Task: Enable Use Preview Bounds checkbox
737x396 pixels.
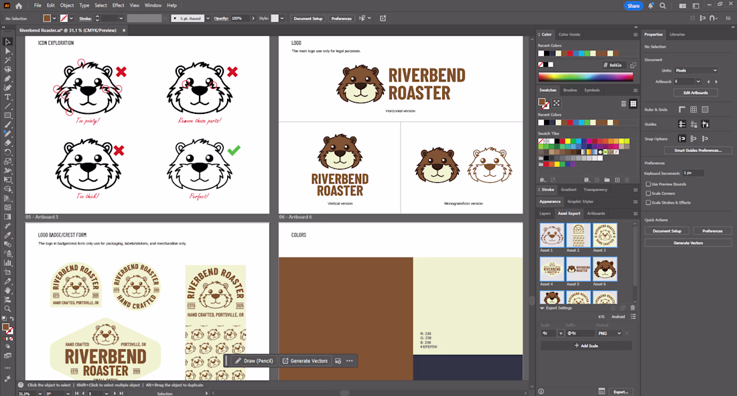Action: tap(648, 184)
